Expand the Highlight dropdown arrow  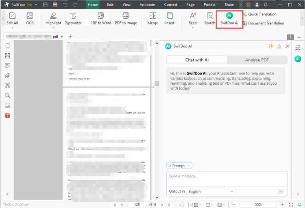[x=53, y=28]
